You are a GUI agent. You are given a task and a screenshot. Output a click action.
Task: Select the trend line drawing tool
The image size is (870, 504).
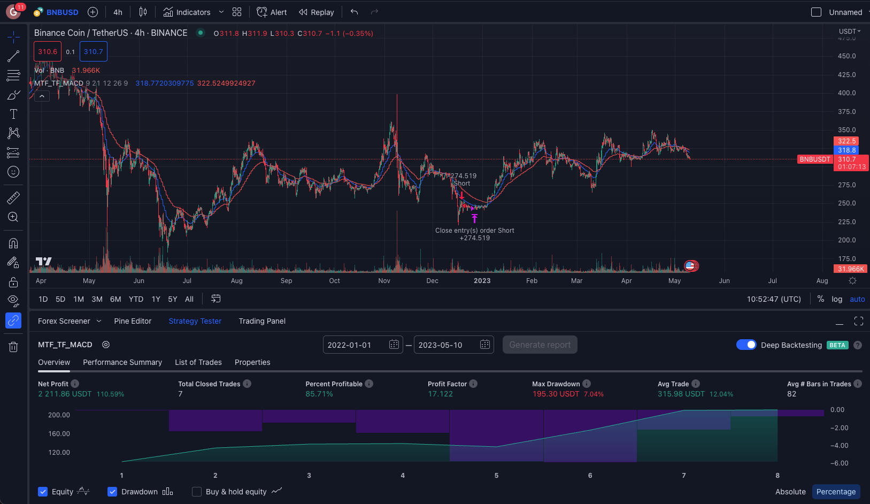point(13,56)
